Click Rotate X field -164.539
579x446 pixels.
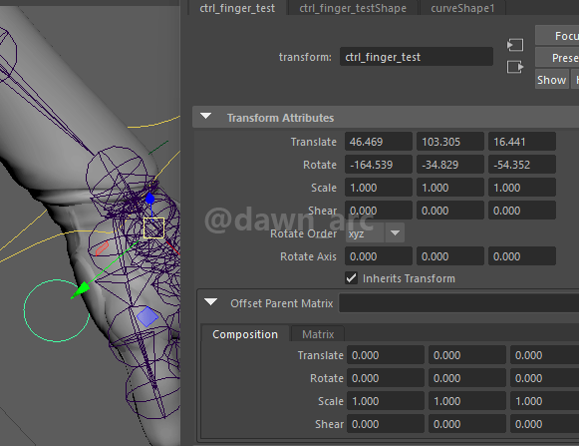[379, 165]
